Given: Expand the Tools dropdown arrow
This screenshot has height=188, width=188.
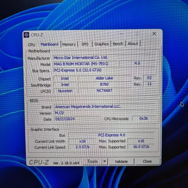Looking at the screenshot, I should [x=105, y=161].
